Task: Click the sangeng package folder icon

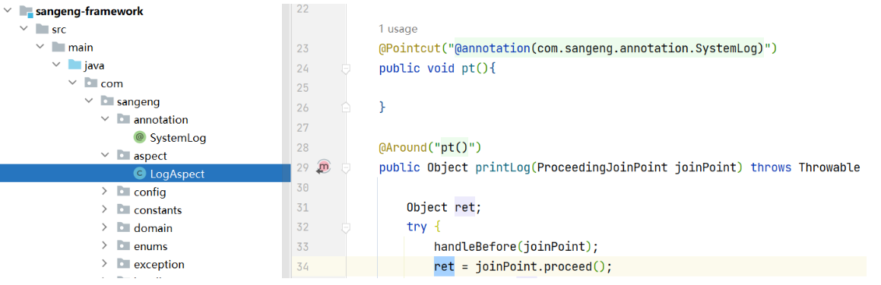Action: (107, 102)
